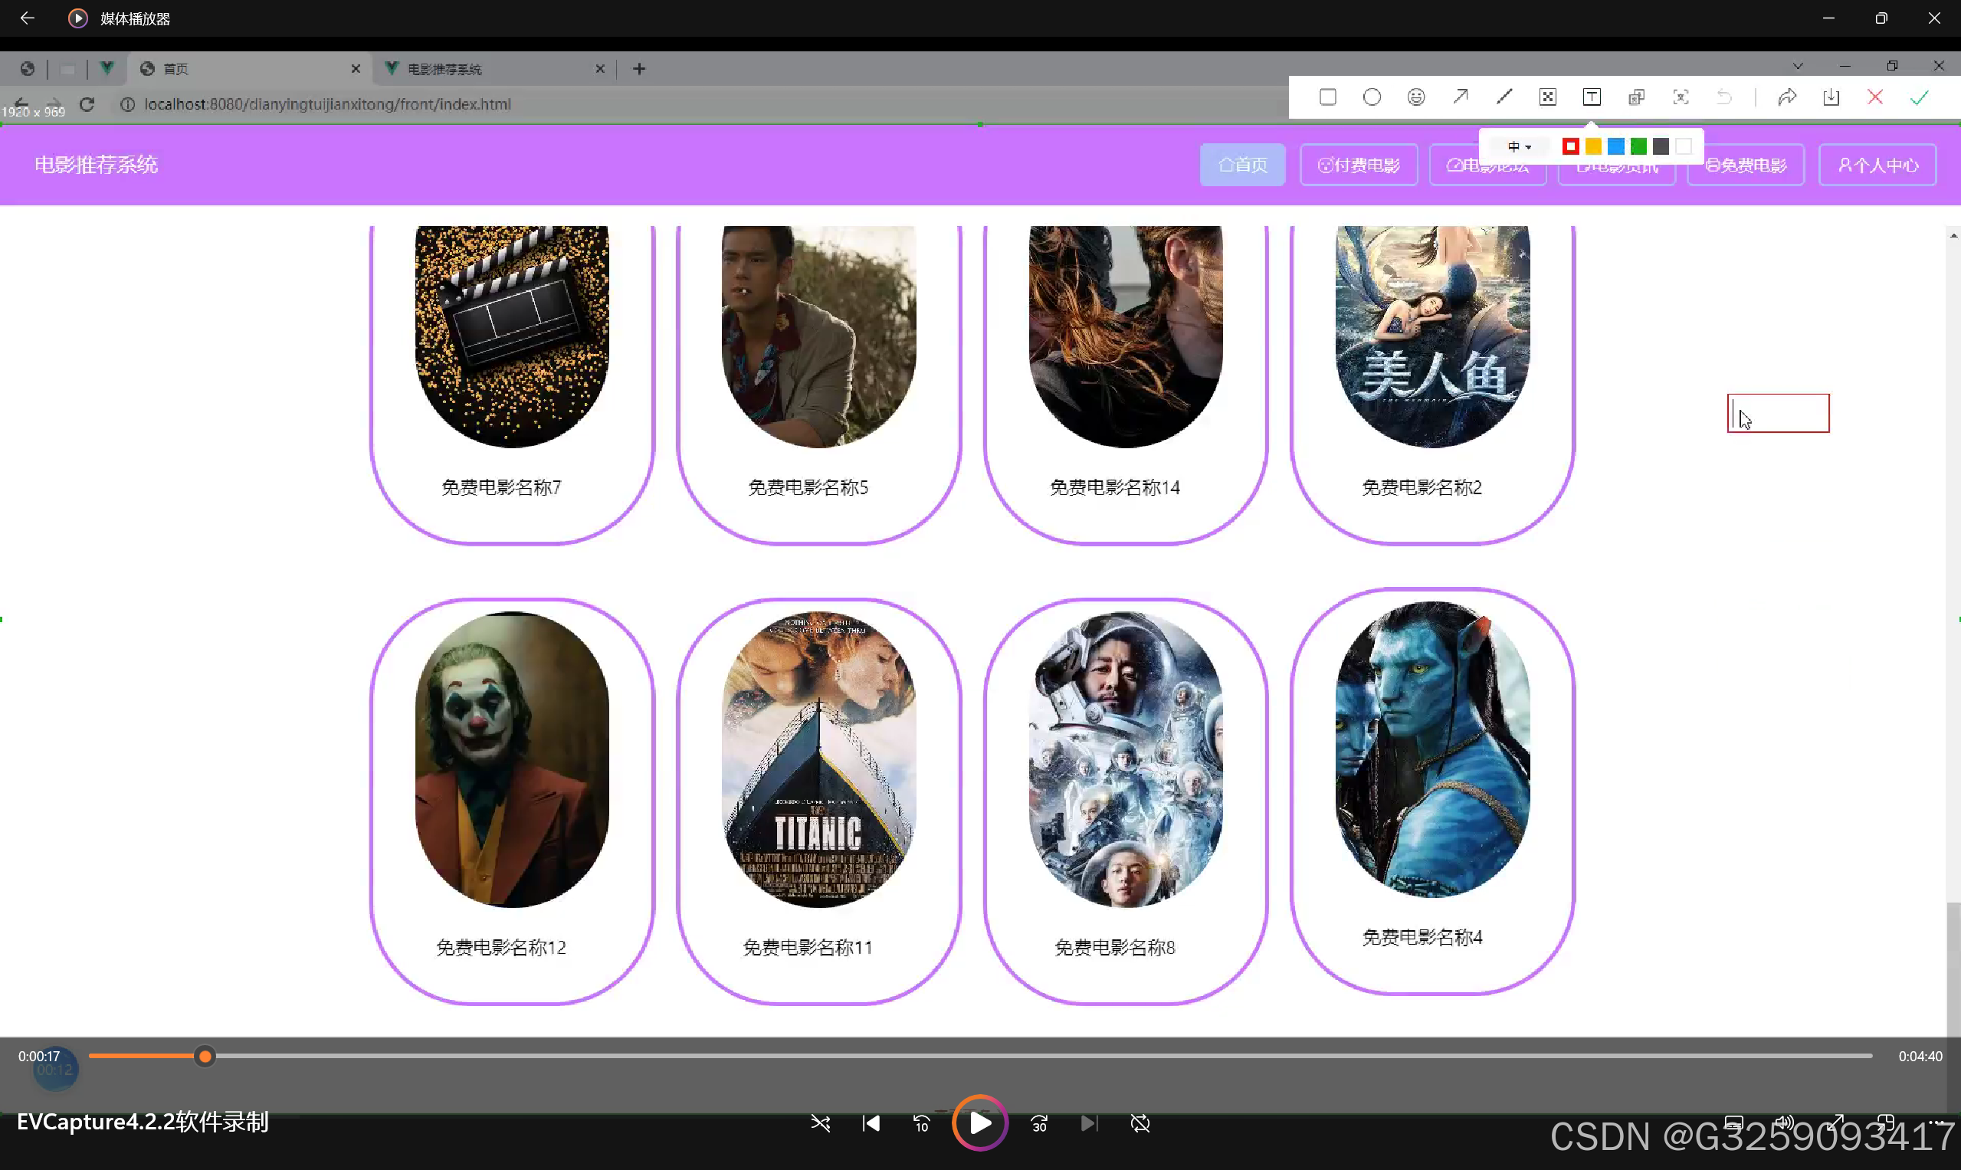Open the 付费电影 navigation item
Screen dimensions: 1961x1170
(1359, 165)
